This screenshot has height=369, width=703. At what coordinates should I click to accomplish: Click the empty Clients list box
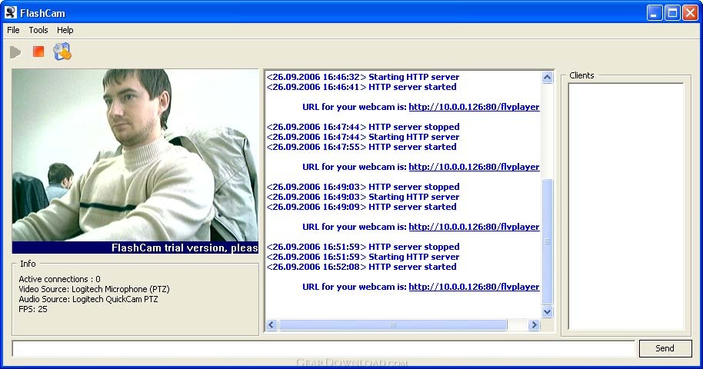626,206
